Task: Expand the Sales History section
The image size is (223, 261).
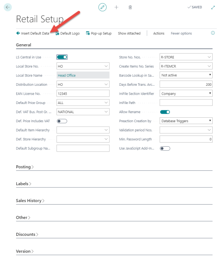Action: click(30, 201)
